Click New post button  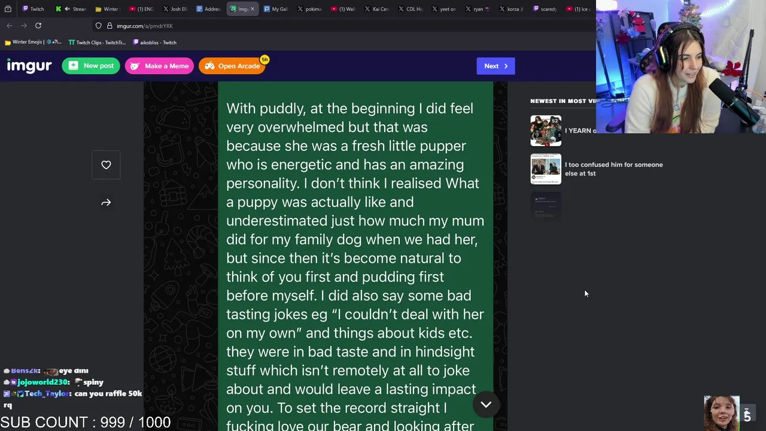tap(91, 66)
